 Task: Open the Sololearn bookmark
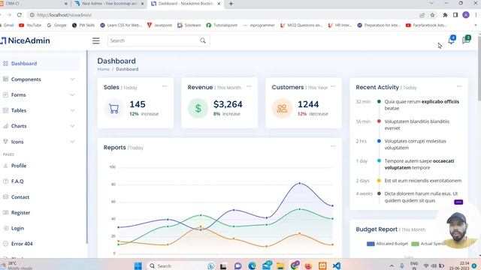(x=189, y=25)
